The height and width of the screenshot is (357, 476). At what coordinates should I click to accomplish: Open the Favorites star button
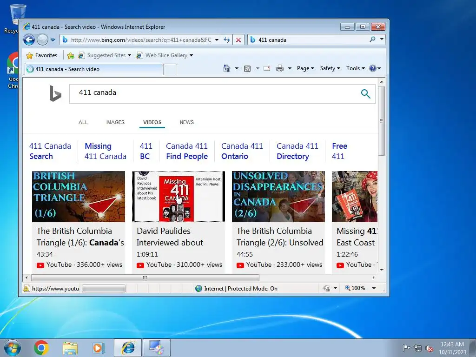click(x=42, y=55)
